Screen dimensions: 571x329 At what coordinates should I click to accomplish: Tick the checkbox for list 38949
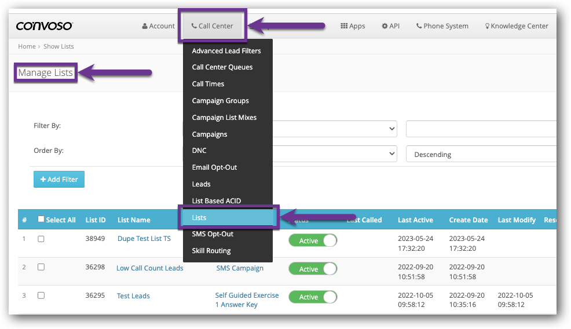click(41, 239)
